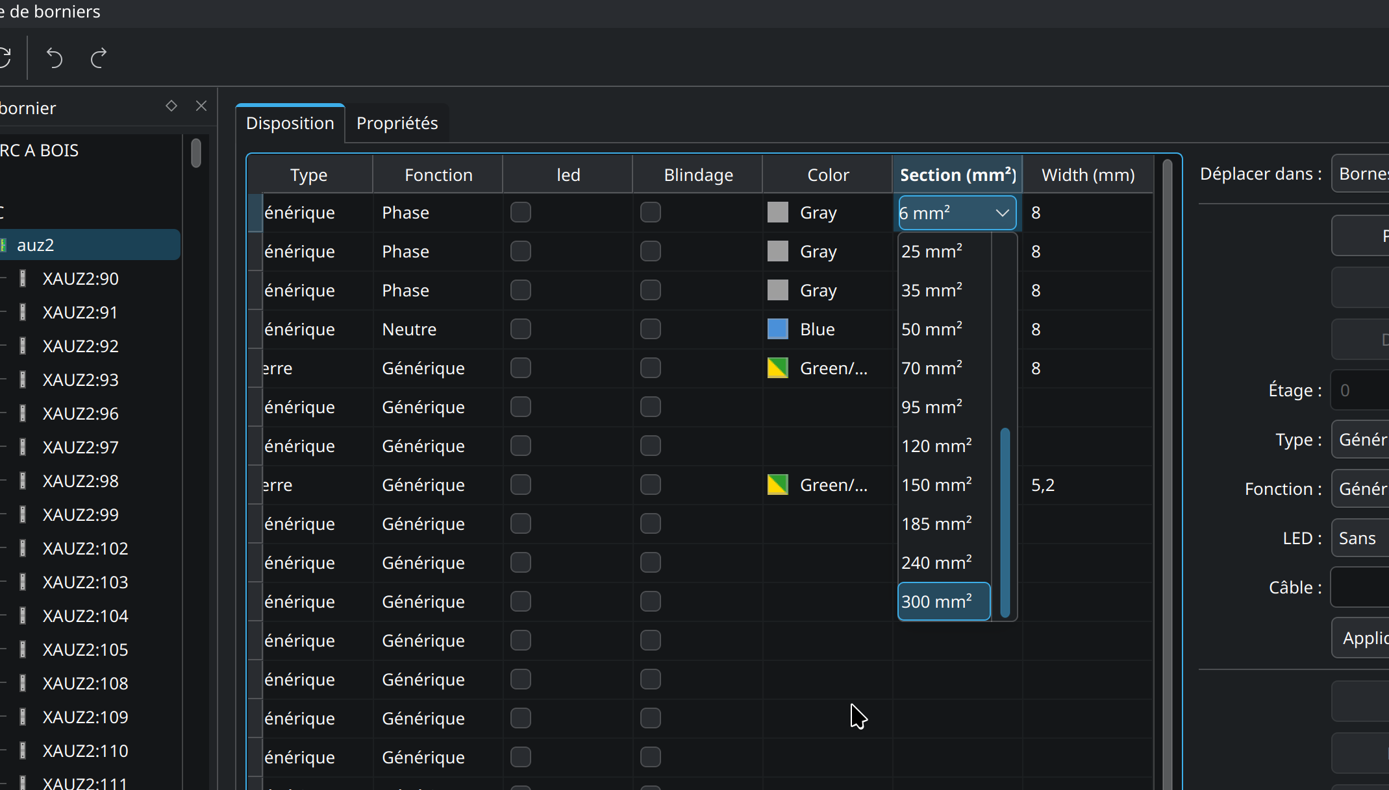The image size is (1389, 790).
Task: Click the Étage input field
Action: click(x=1360, y=390)
